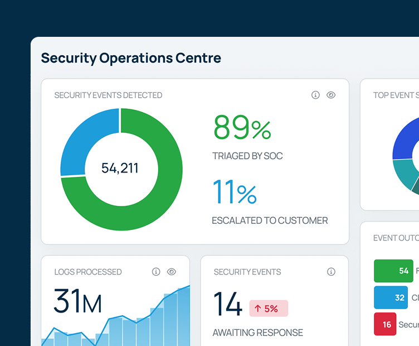Toggle eye icon in Security Events Detected card
Screen dimensions: 419x346
coord(331,95)
